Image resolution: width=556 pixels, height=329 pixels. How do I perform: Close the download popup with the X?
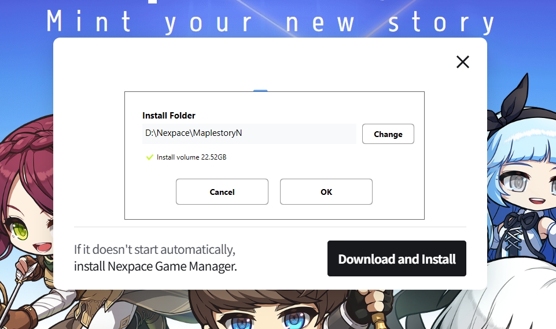463,62
